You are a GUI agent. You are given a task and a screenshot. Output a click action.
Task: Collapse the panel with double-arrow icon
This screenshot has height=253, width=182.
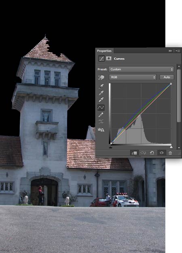click(x=170, y=51)
